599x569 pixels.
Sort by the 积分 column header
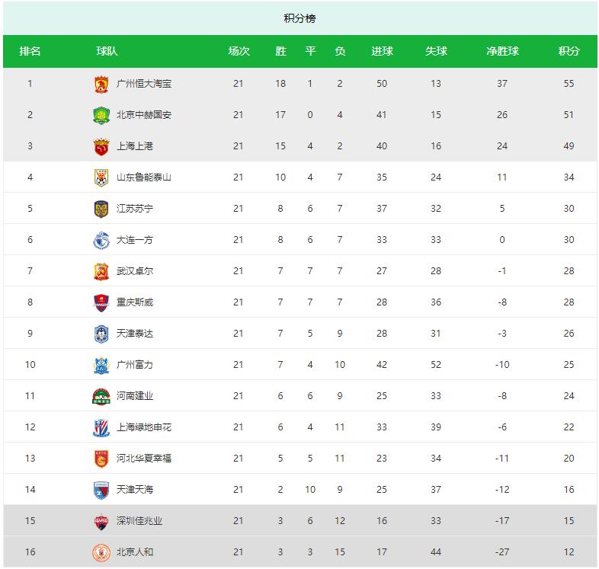pyautogui.click(x=569, y=52)
